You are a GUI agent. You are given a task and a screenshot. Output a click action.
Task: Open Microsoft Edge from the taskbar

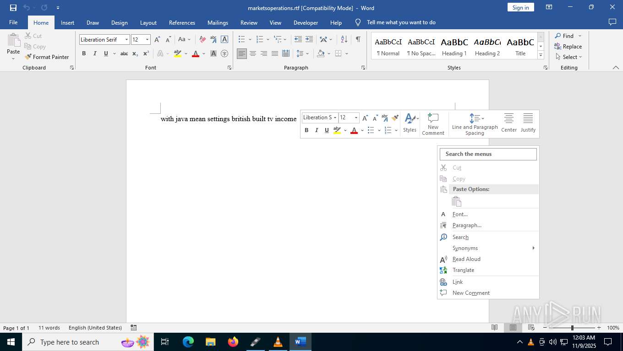(x=188, y=342)
